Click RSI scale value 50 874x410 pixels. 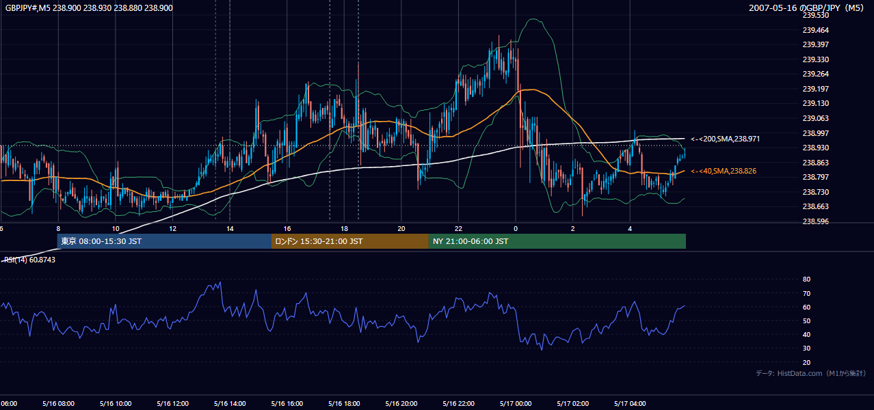click(806, 320)
